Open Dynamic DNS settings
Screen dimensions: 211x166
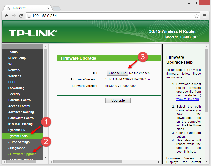pos(23,130)
